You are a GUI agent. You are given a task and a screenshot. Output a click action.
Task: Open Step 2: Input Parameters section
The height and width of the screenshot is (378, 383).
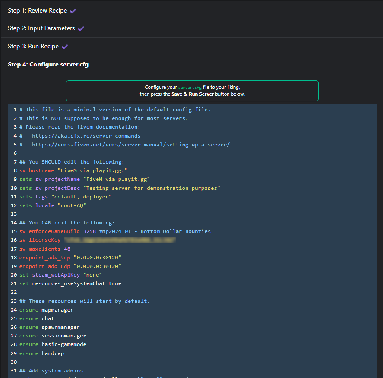(192, 28)
